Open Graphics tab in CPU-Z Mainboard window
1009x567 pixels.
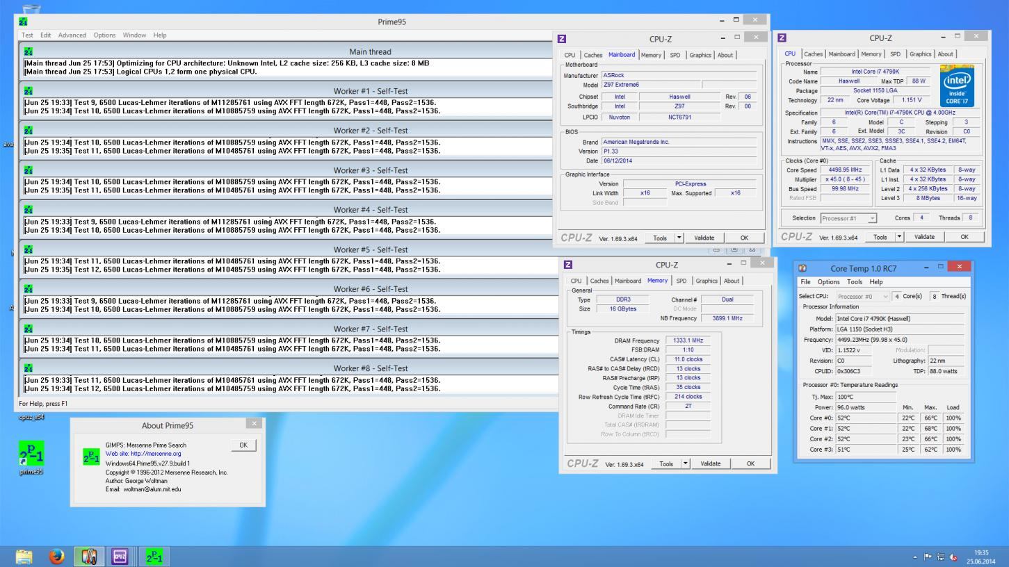[x=700, y=55]
